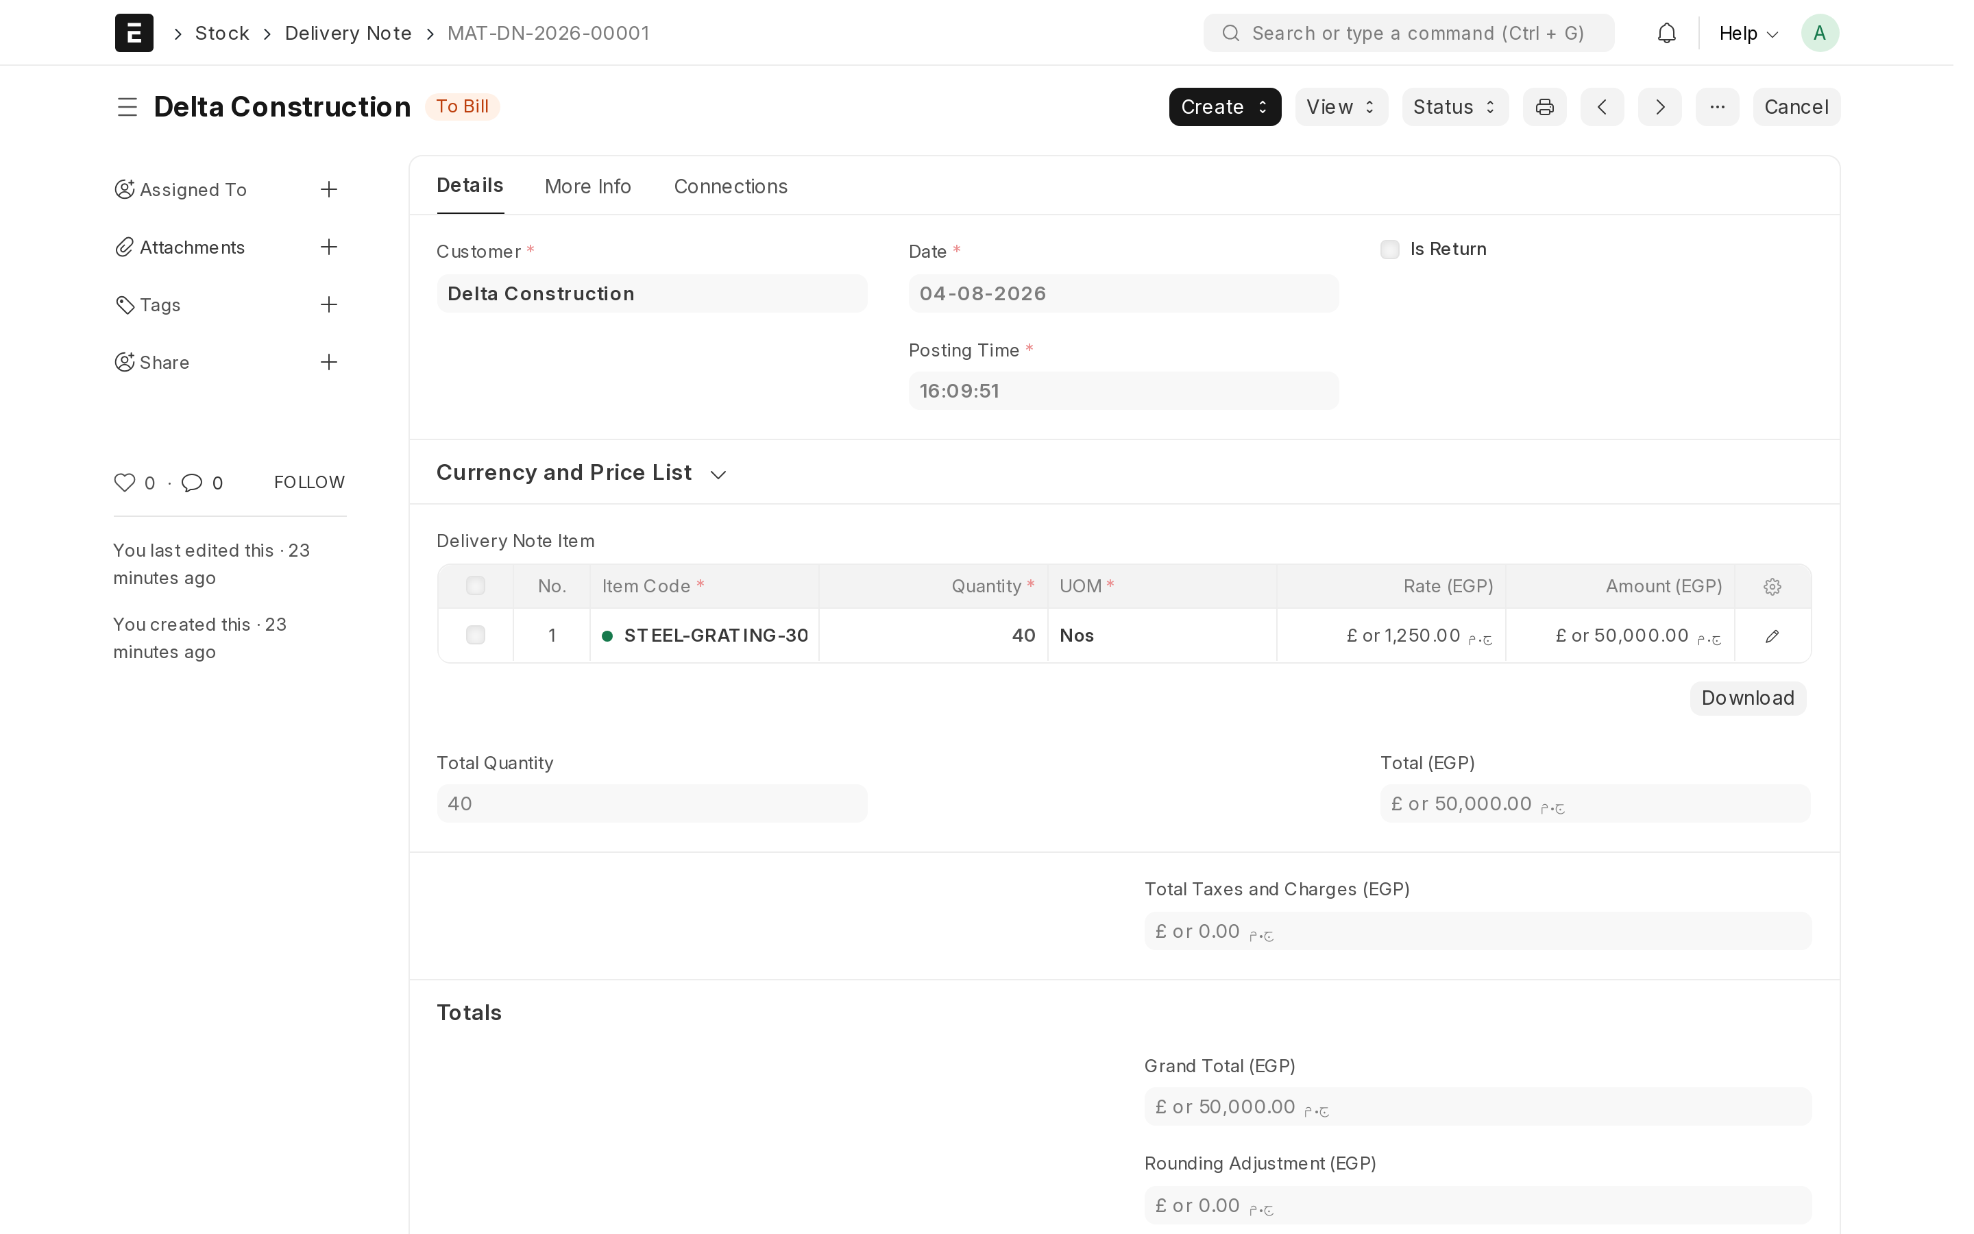The height and width of the screenshot is (1234, 1974).
Task: Go to the Stock breadcrumb
Action: click(222, 34)
